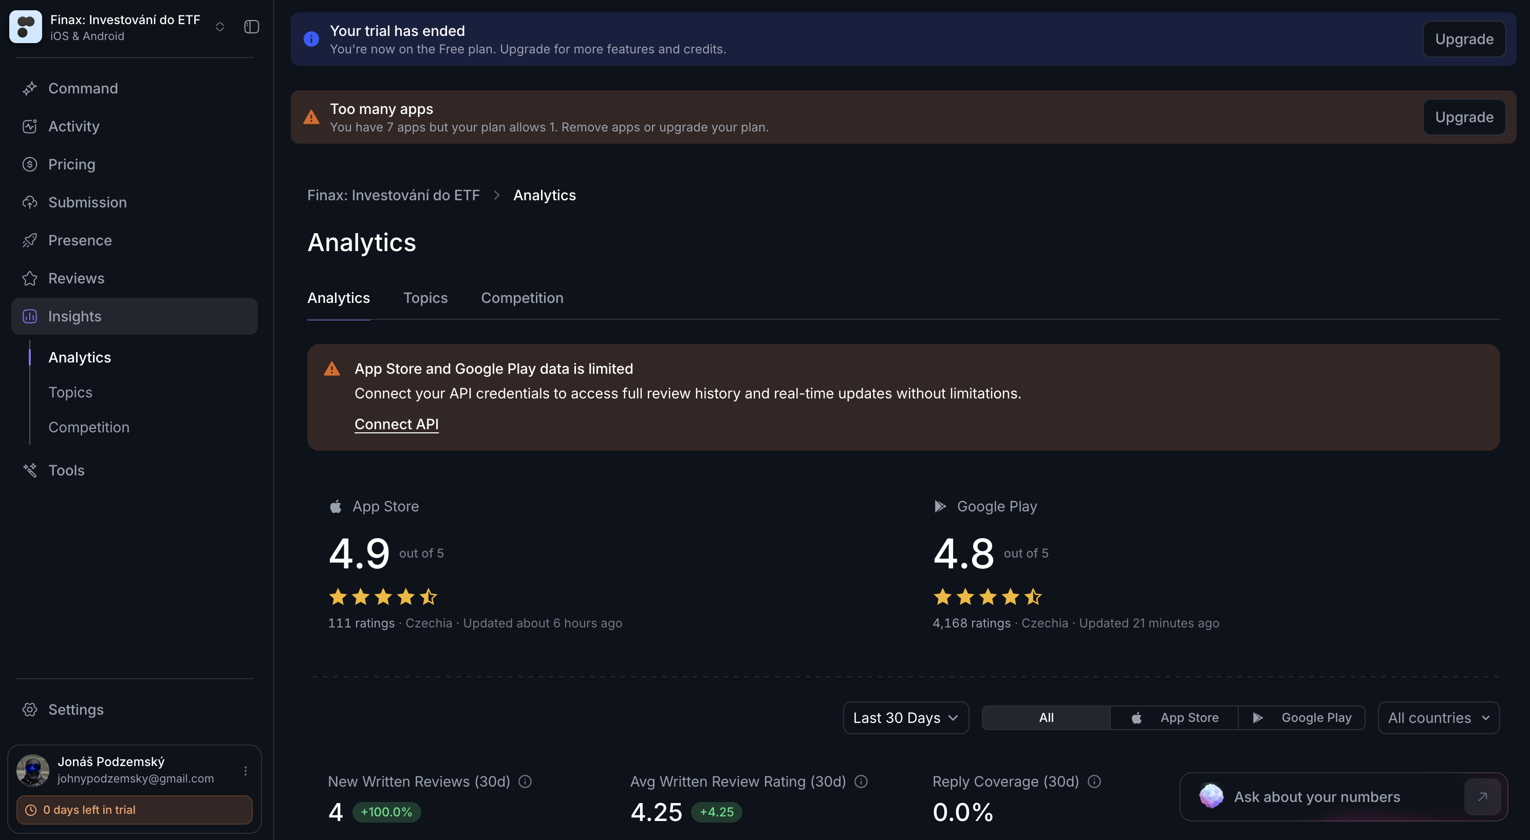Click the Submission cloud icon
This screenshot has width=1530, height=840.
click(x=30, y=202)
